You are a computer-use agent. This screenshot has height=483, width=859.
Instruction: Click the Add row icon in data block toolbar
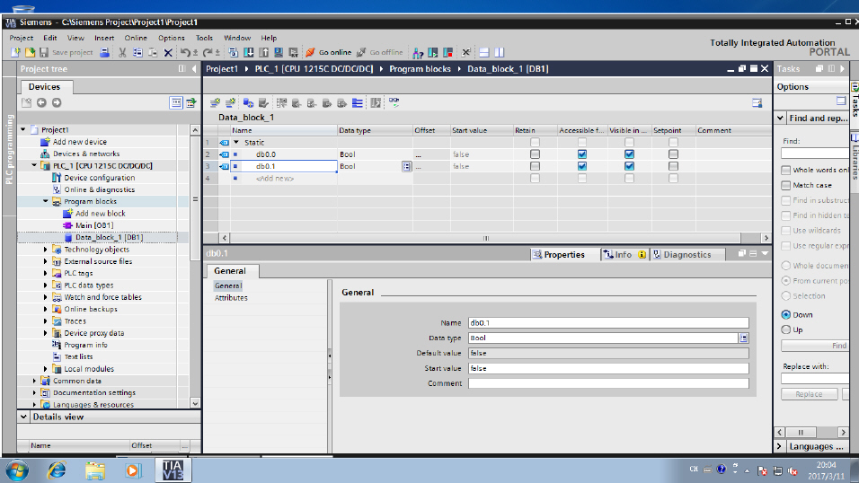(231, 103)
